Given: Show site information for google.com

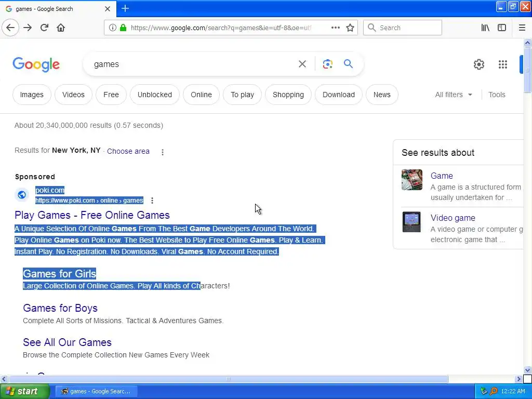Looking at the screenshot, I should (113, 28).
